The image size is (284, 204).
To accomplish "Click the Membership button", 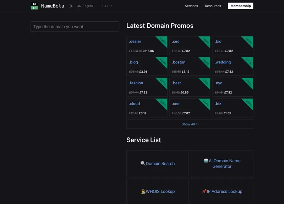I will tap(240, 6).
